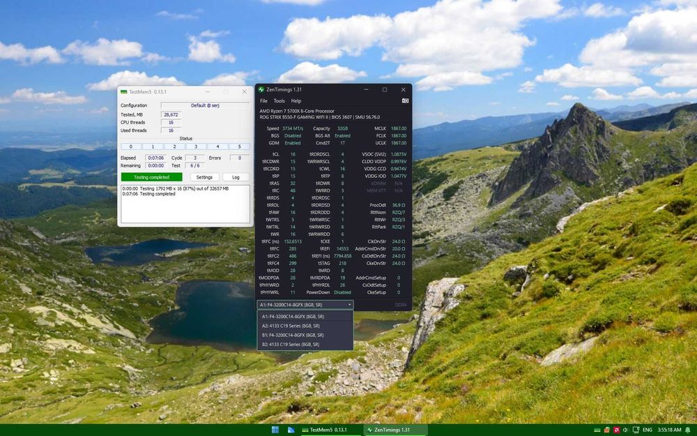Open the Windows Start menu

tap(275, 430)
